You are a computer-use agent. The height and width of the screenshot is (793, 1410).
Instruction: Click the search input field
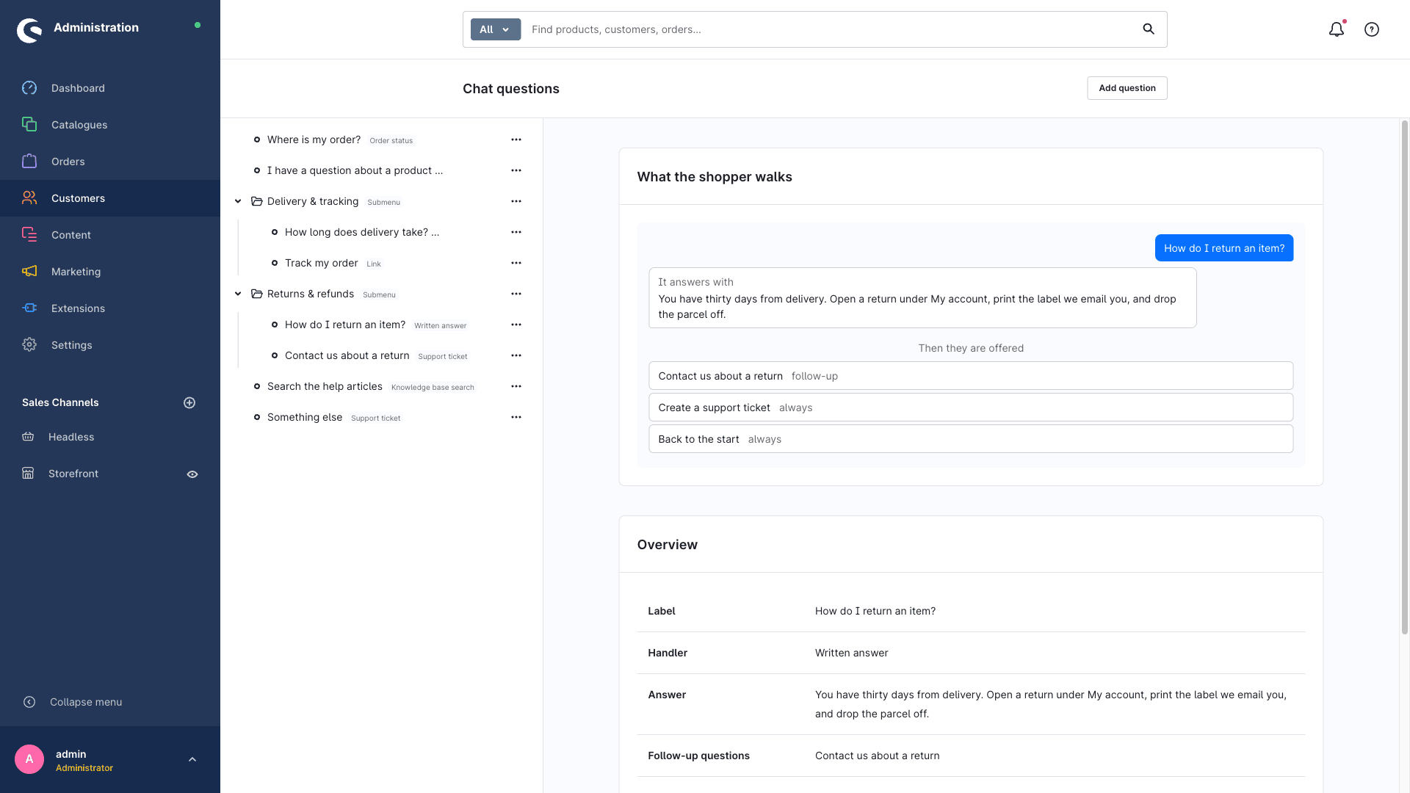830,29
